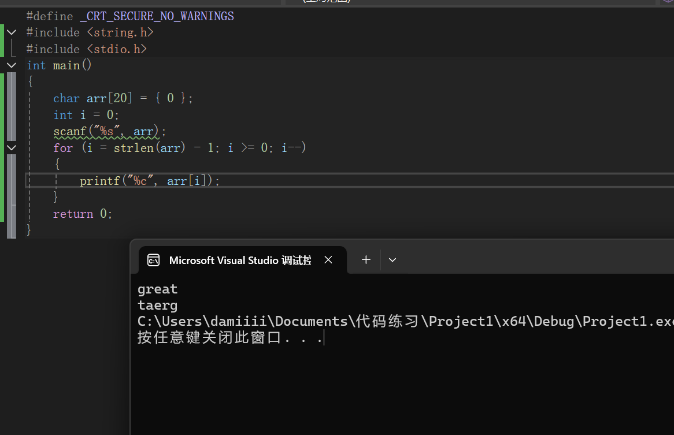Click the Project1.exe path line in console
The width and height of the screenshot is (674, 435).
click(x=405, y=321)
